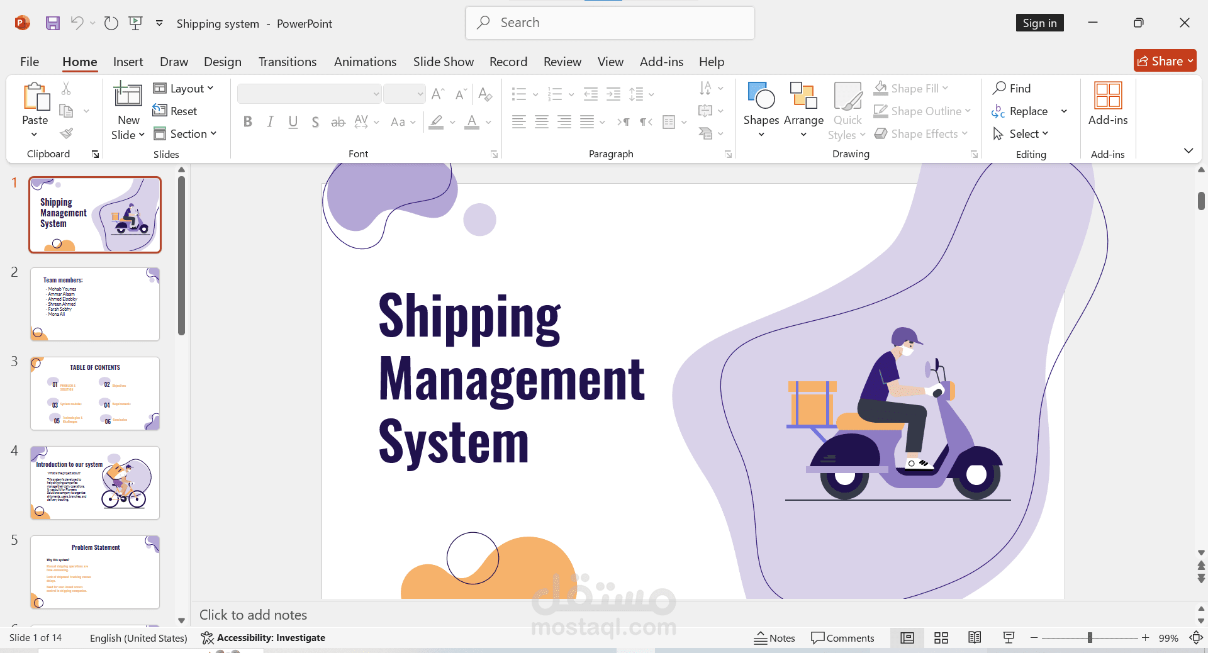Decrease font size with the smaller A icon
The height and width of the screenshot is (653, 1208).
[x=461, y=94]
